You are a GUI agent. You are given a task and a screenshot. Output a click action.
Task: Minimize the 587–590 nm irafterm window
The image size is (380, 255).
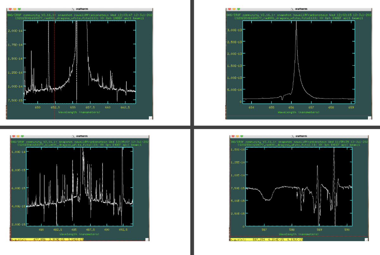237,136
